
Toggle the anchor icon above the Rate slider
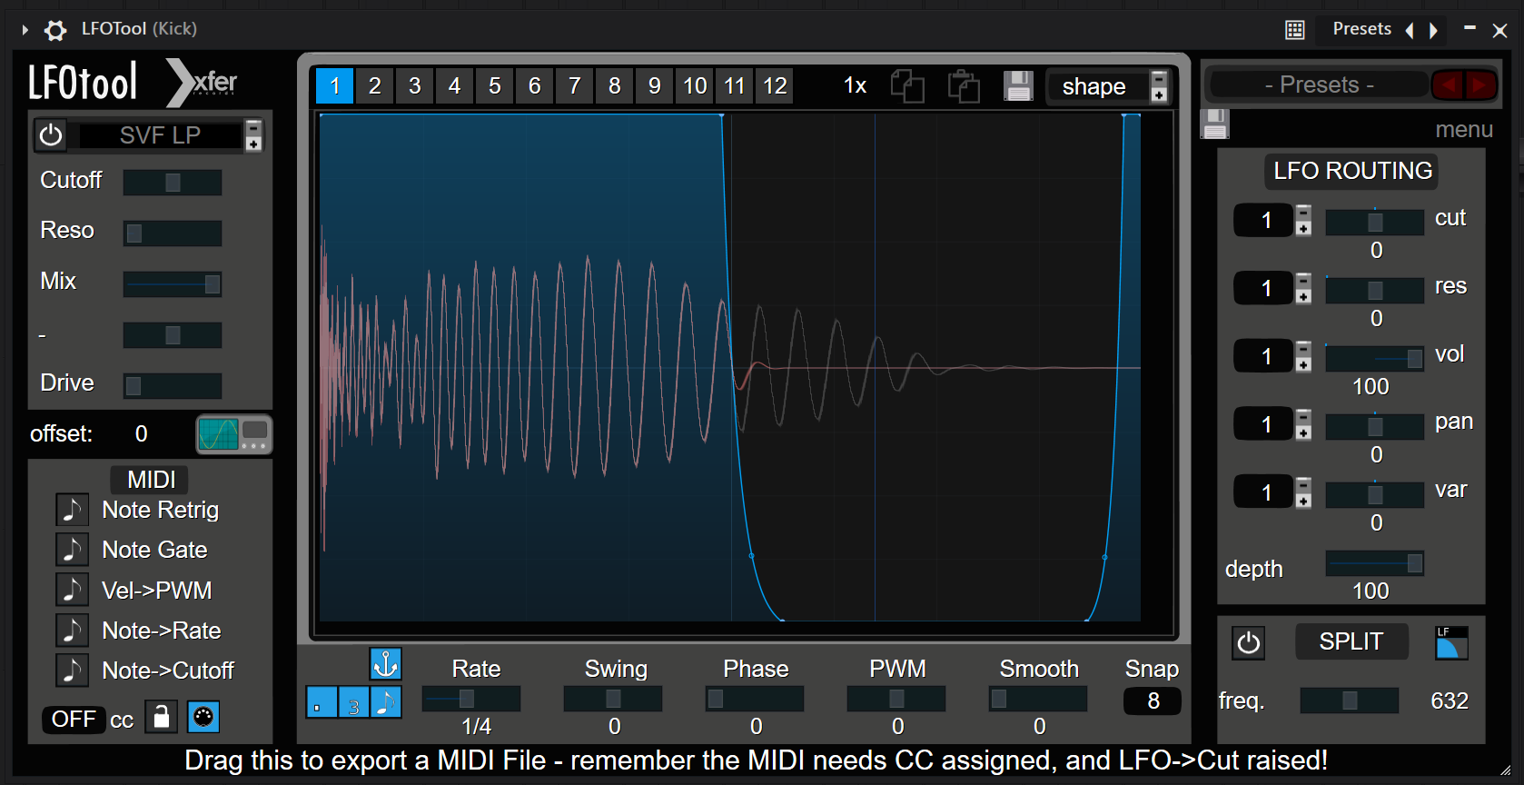point(386,664)
